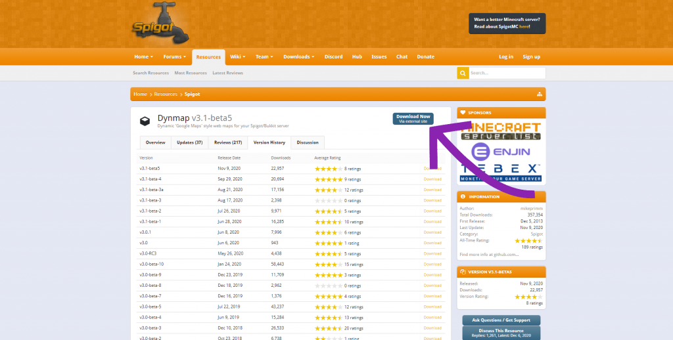The image size is (673, 340).
Task: Go to Spigot breadcrumb
Action: (x=193, y=95)
